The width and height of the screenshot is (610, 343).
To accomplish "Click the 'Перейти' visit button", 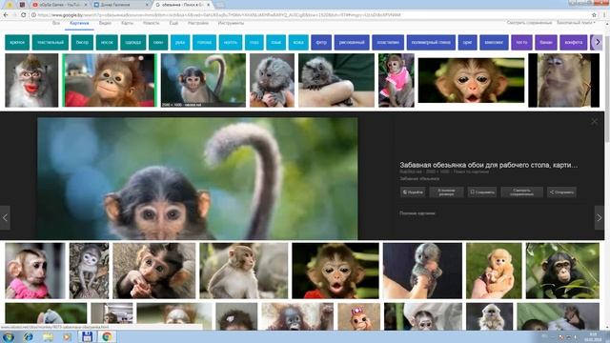I will tap(413, 192).
